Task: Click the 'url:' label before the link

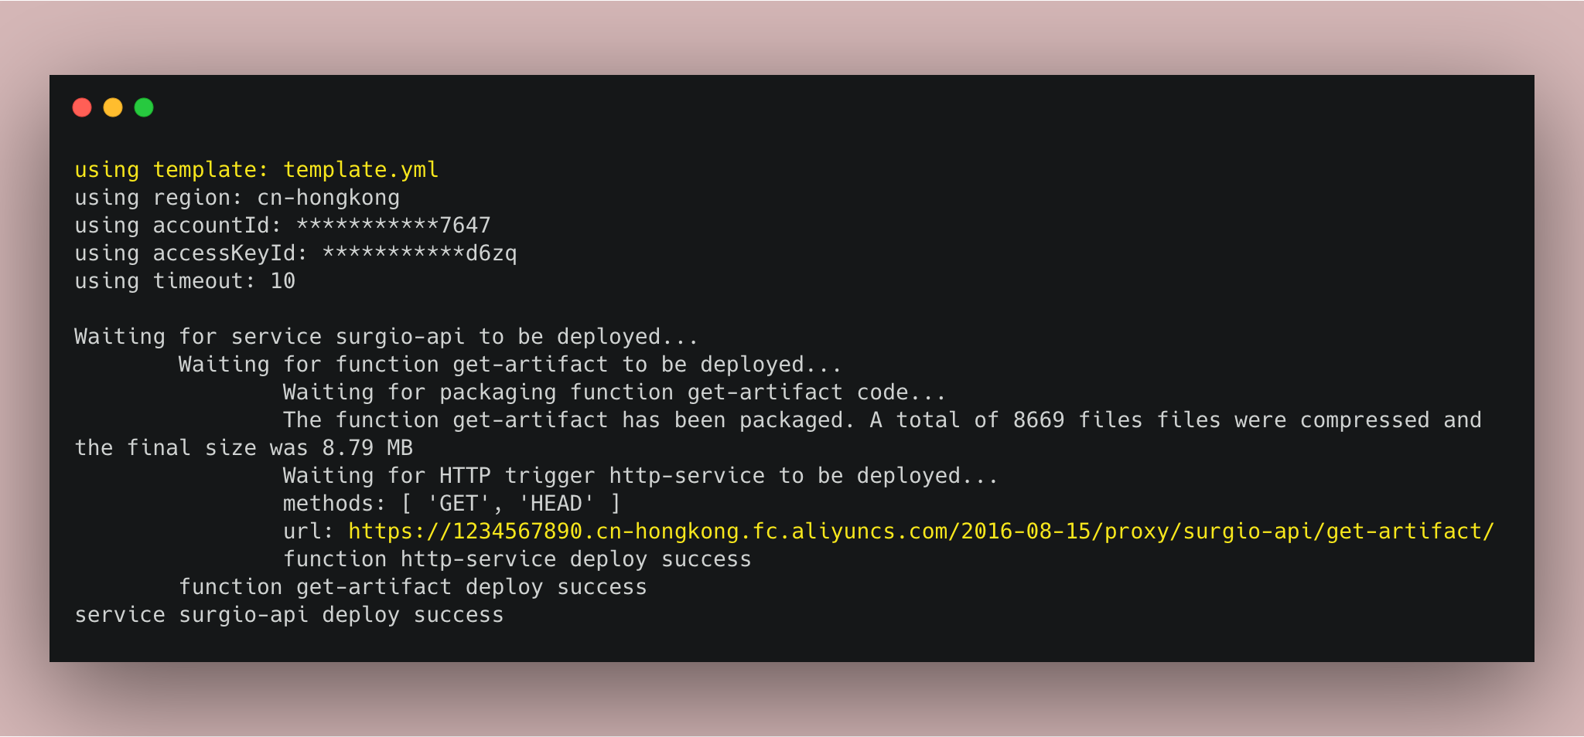Action: pyautogui.click(x=309, y=532)
